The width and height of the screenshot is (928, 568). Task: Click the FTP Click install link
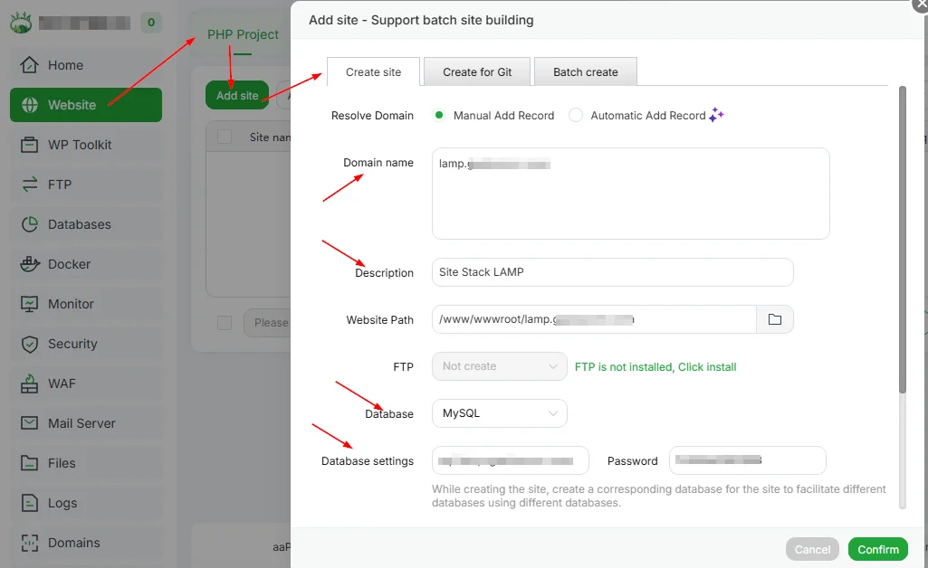coord(655,367)
